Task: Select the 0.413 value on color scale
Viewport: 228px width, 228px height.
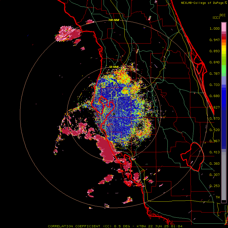Action: pyautogui.click(x=215, y=152)
